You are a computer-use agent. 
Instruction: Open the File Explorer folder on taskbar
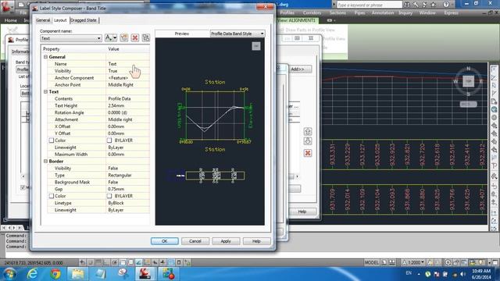point(78,274)
